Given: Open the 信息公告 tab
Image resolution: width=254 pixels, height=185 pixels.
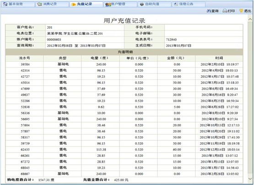Looking at the screenshot, I should pyautogui.click(x=188, y=4).
